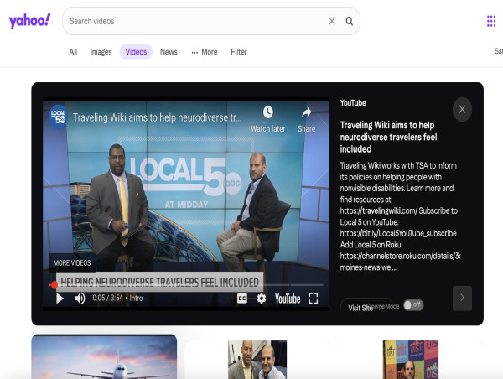Open the two men selfie thumbnail
The width and height of the screenshot is (503, 379).
point(257,360)
